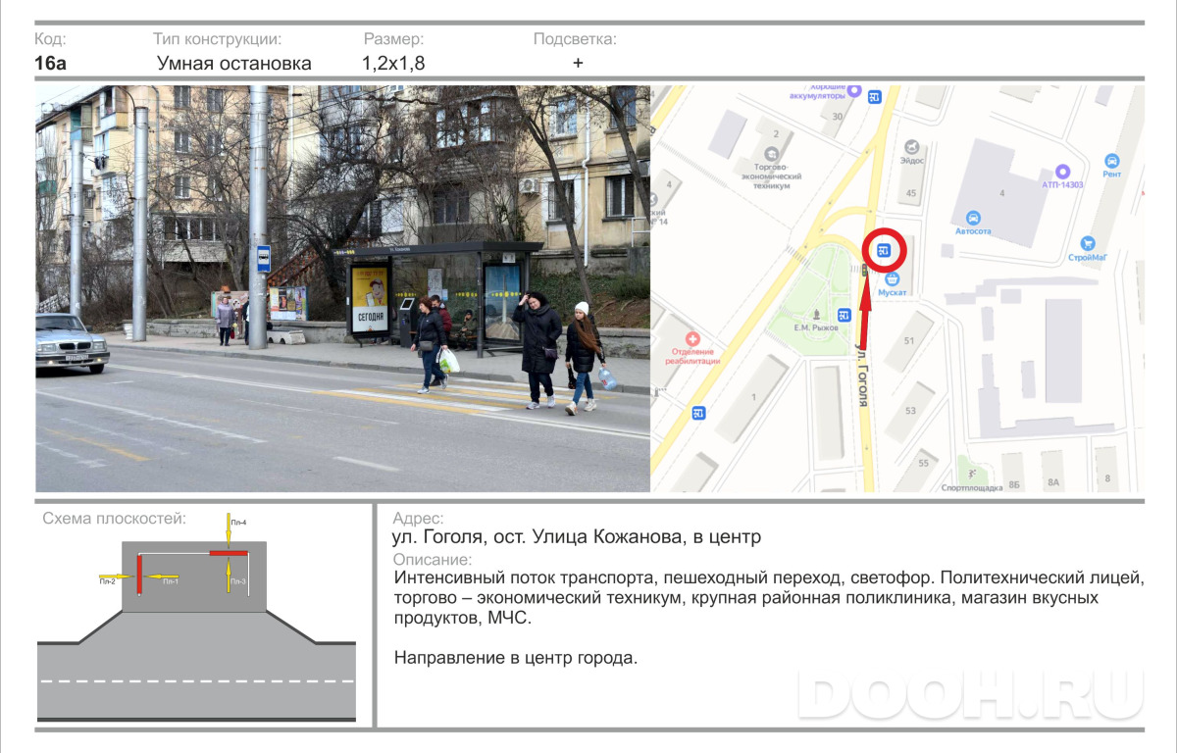Click building number 53 on the map

tap(910, 411)
